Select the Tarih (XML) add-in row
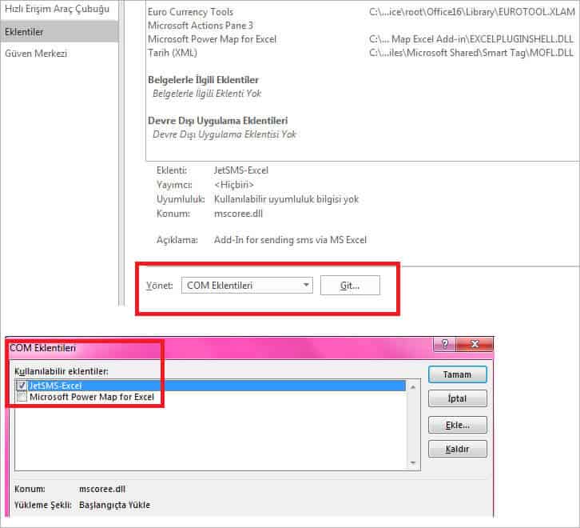The height and width of the screenshot is (528, 580). (x=173, y=53)
